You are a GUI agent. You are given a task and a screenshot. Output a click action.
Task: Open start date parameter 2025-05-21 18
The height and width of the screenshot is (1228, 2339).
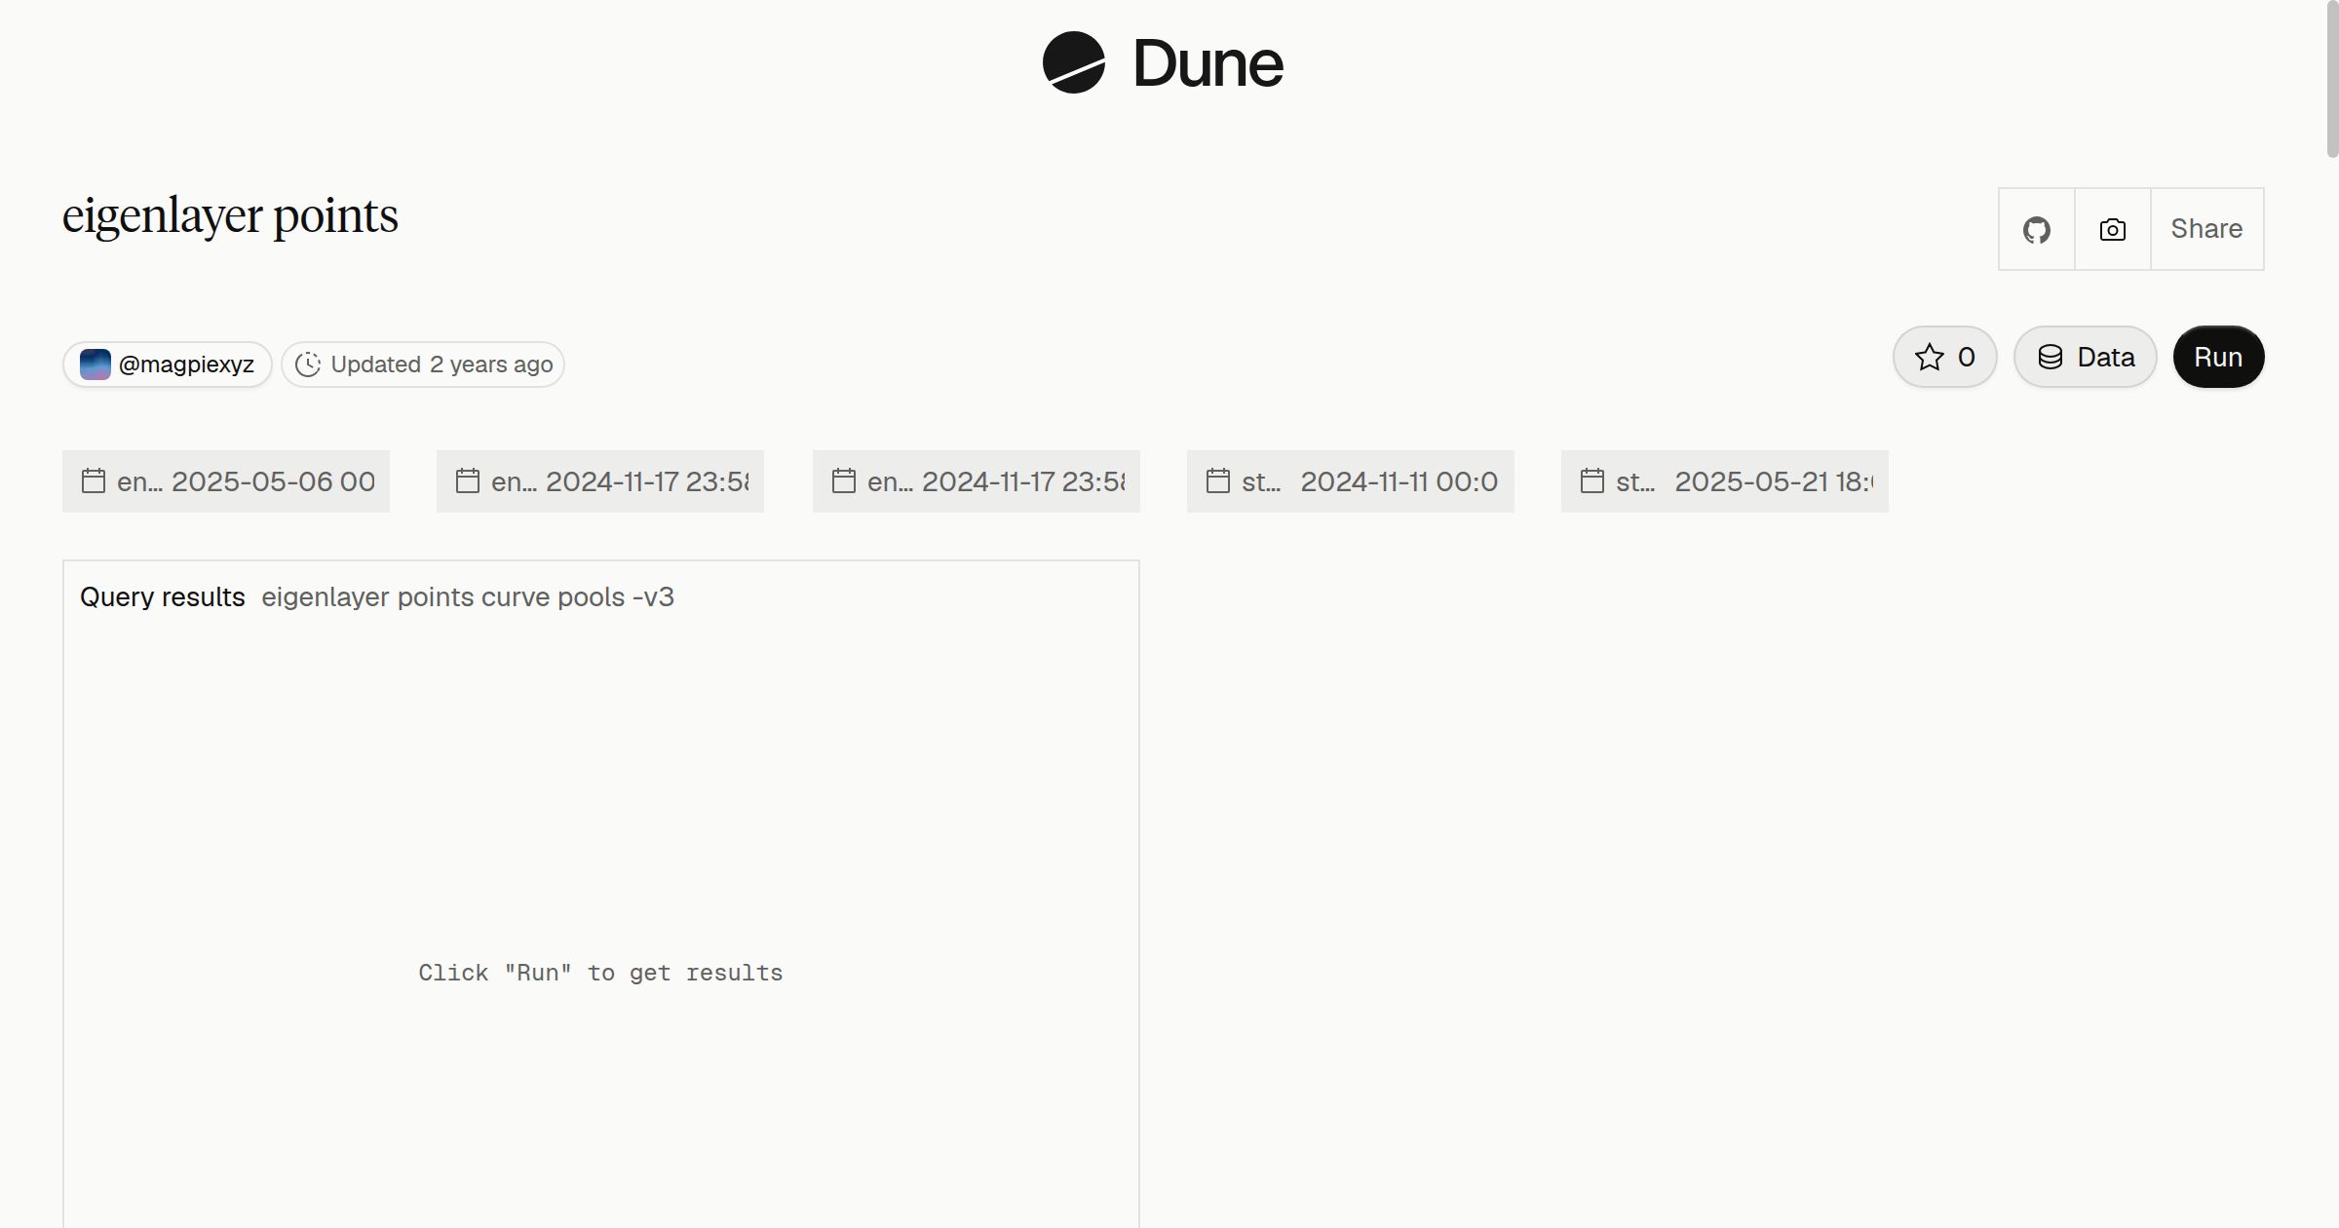click(x=1725, y=481)
